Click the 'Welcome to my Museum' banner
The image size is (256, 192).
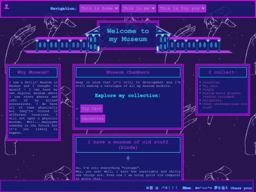click(x=128, y=35)
